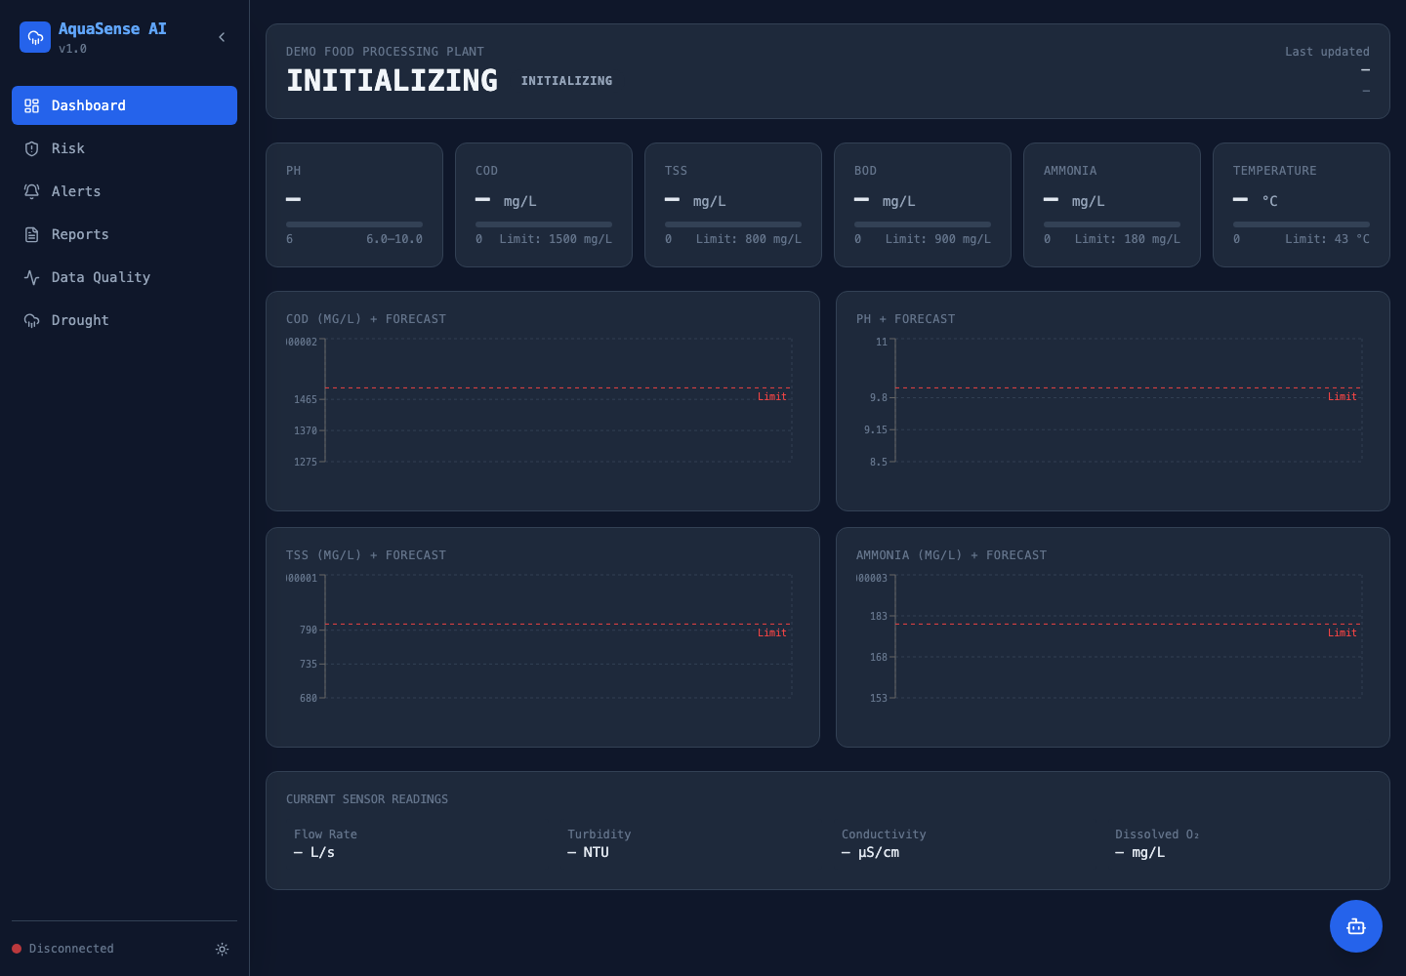Select the BOD metric card

(923, 205)
